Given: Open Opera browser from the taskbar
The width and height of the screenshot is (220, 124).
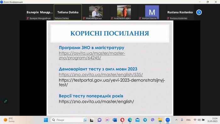Looking at the screenshot, I should point(122,120).
